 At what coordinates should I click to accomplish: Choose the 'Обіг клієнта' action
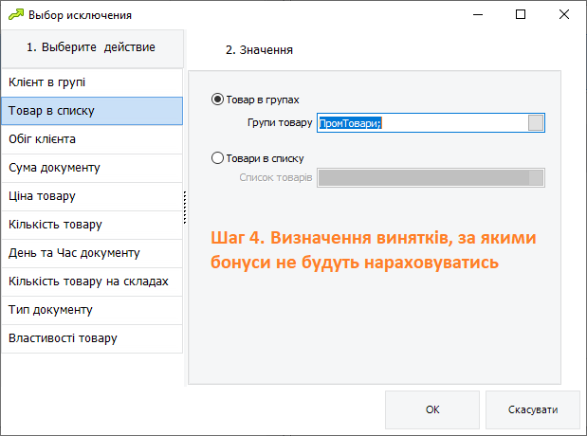coord(92,139)
